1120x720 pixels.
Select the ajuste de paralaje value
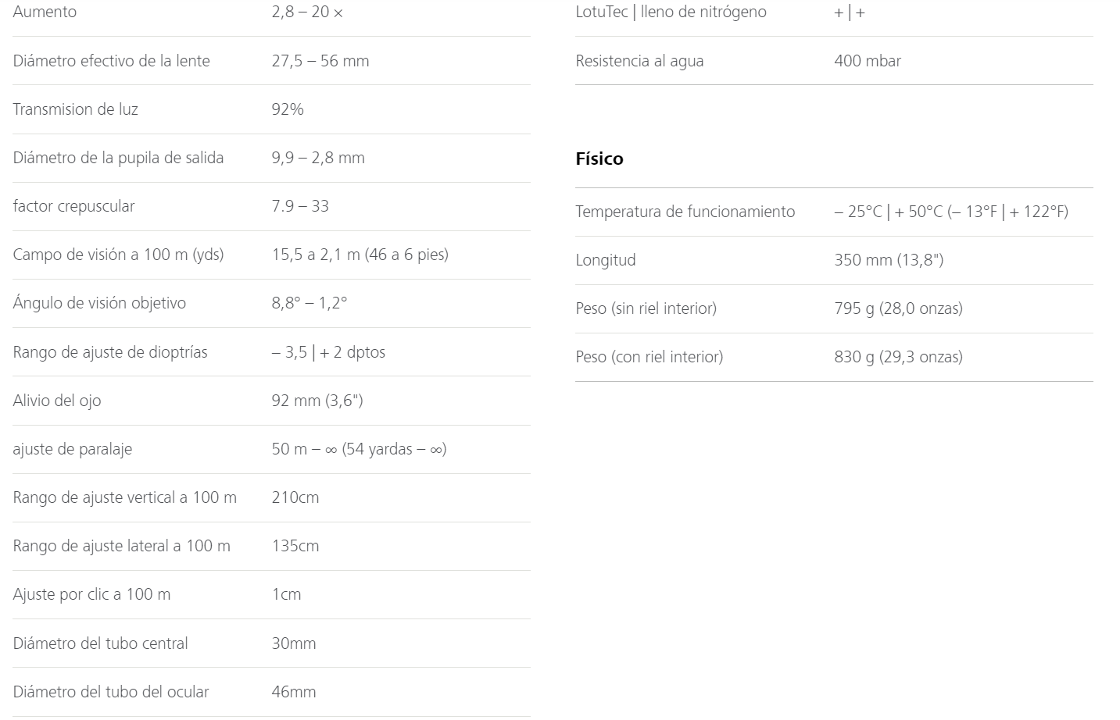point(360,449)
